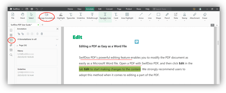Close the Annotation panel
Image resolution: width=226 pixels, height=93 pixels.
pos(57,29)
